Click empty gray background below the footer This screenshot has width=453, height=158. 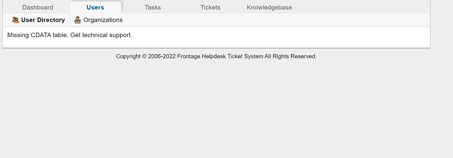coord(226,113)
